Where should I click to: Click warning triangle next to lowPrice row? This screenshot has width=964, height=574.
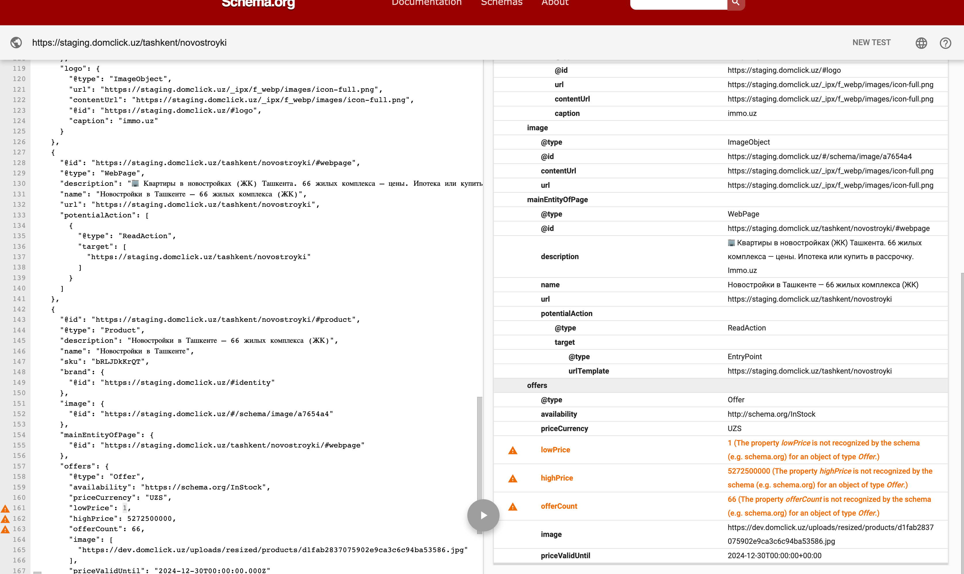513,450
